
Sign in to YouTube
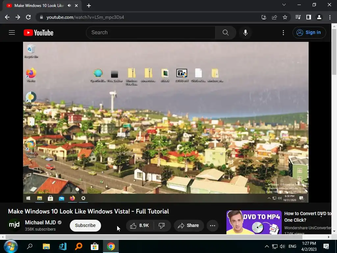(x=309, y=33)
